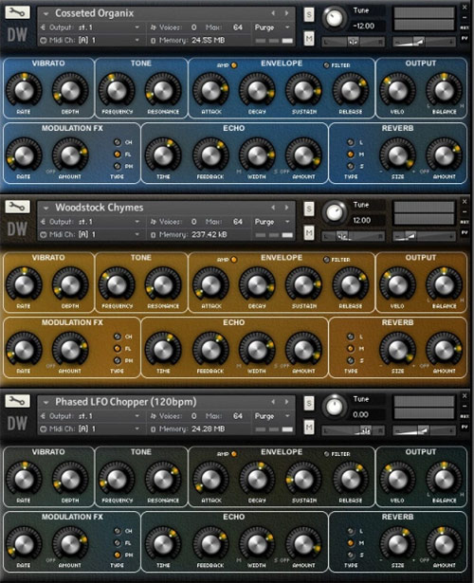Click Reverb Amount knob in Woodstock Chymes
Screen dimensions: 474x583
444,350
